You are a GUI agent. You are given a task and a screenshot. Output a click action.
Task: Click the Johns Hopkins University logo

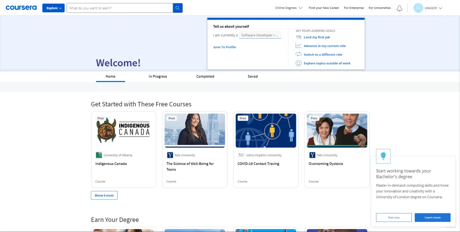[x=241, y=155]
